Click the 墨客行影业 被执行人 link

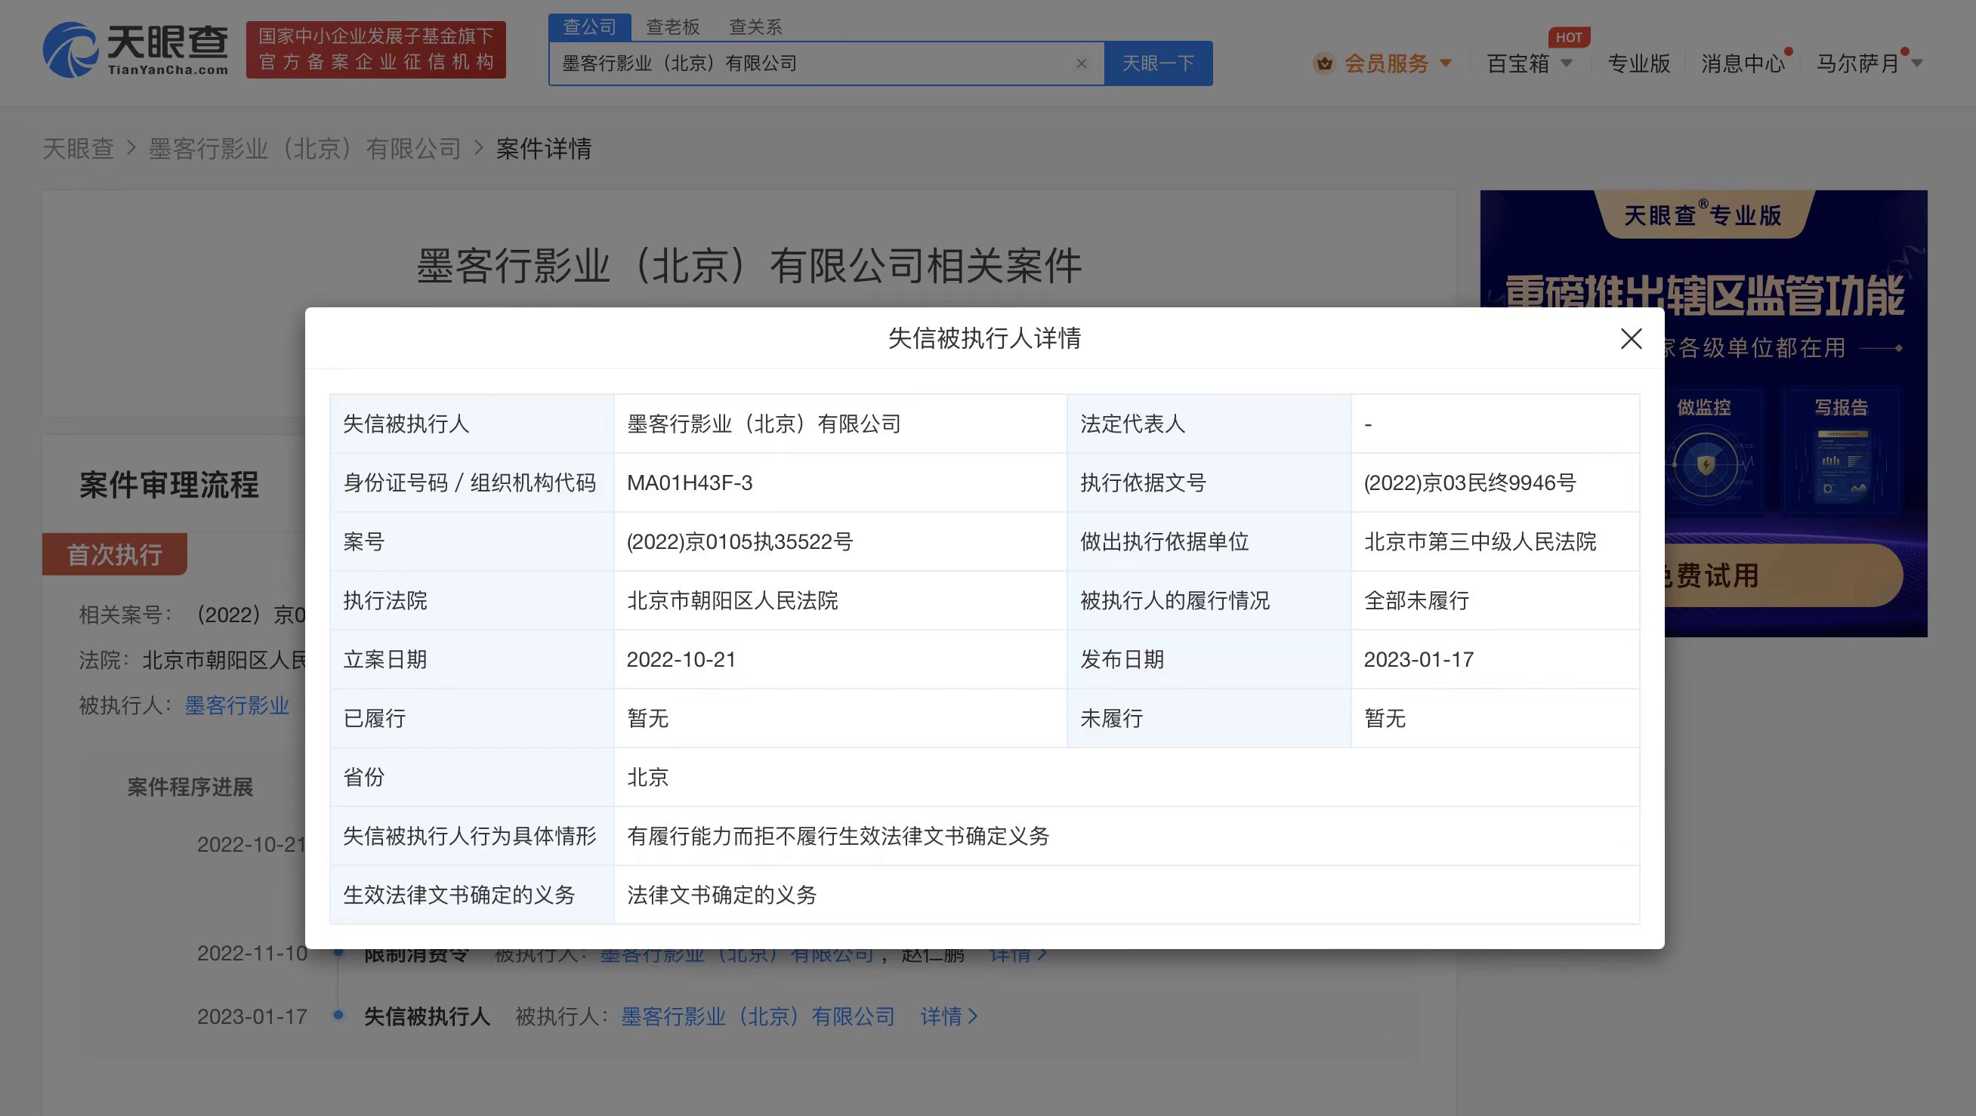[237, 706]
